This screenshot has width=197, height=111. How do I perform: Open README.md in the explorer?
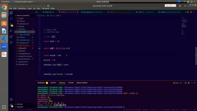click(23, 64)
